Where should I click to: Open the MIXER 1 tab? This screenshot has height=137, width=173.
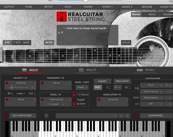(x=107, y=7)
